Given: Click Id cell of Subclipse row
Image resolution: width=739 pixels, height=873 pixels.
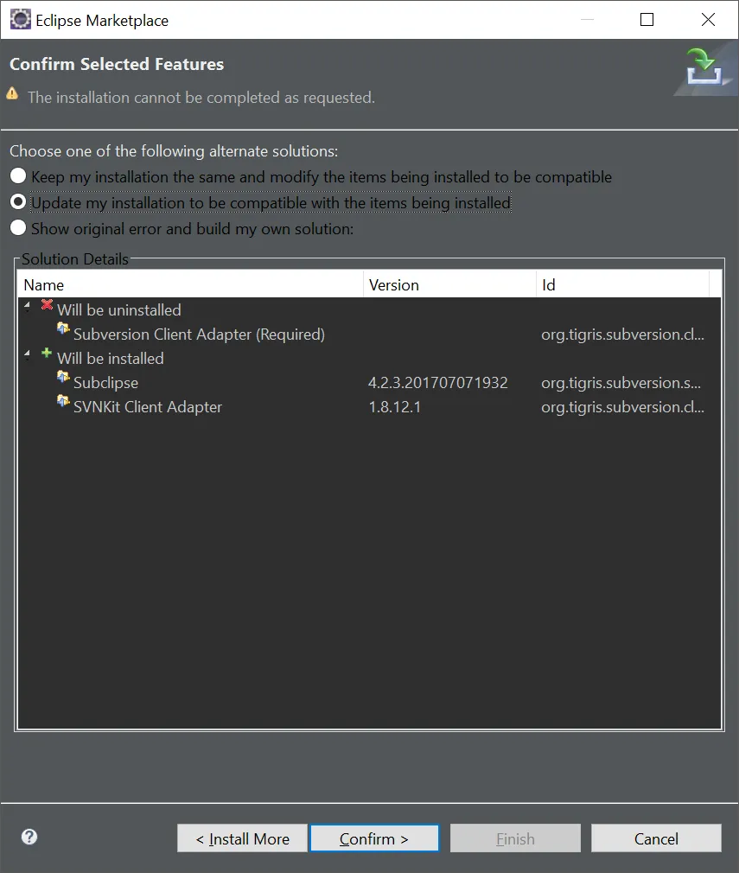Looking at the screenshot, I should coord(621,383).
